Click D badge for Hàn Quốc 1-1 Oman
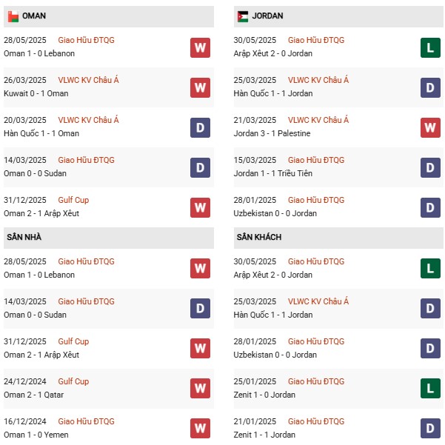Viewport: 445px width, 445px height. tap(200, 127)
